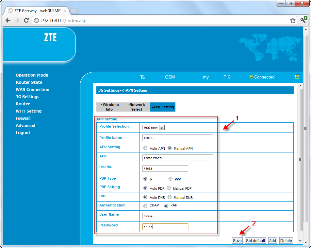Click the picture icon beside Connected

[x=297, y=77]
